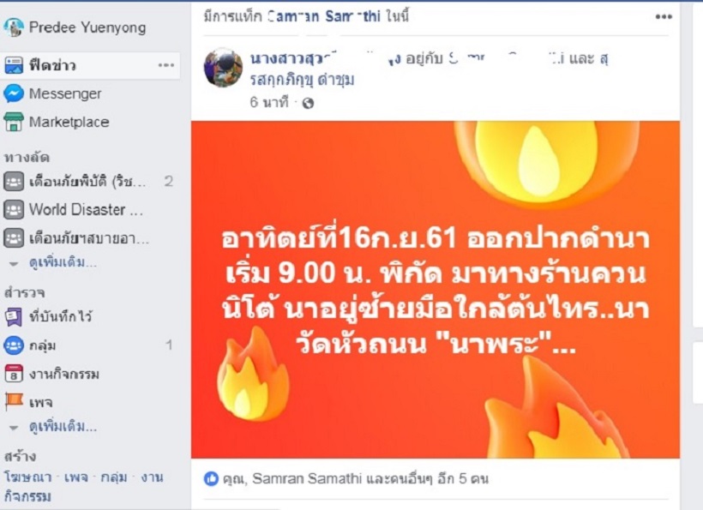Click the World Disaster group shortcut icon
The image size is (703, 510).
14,210
